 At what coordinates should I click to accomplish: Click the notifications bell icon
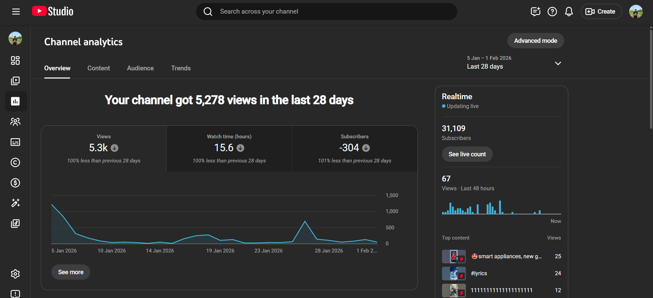pos(569,12)
